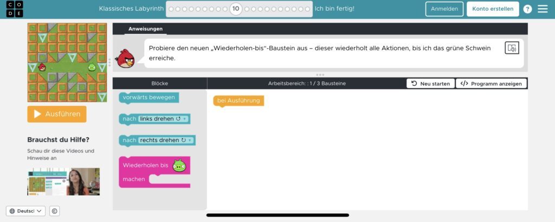This screenshot has height=222, width=555.
Task: Click the red bird avatar beside the instructions
Action: click(x=126, y=58)
